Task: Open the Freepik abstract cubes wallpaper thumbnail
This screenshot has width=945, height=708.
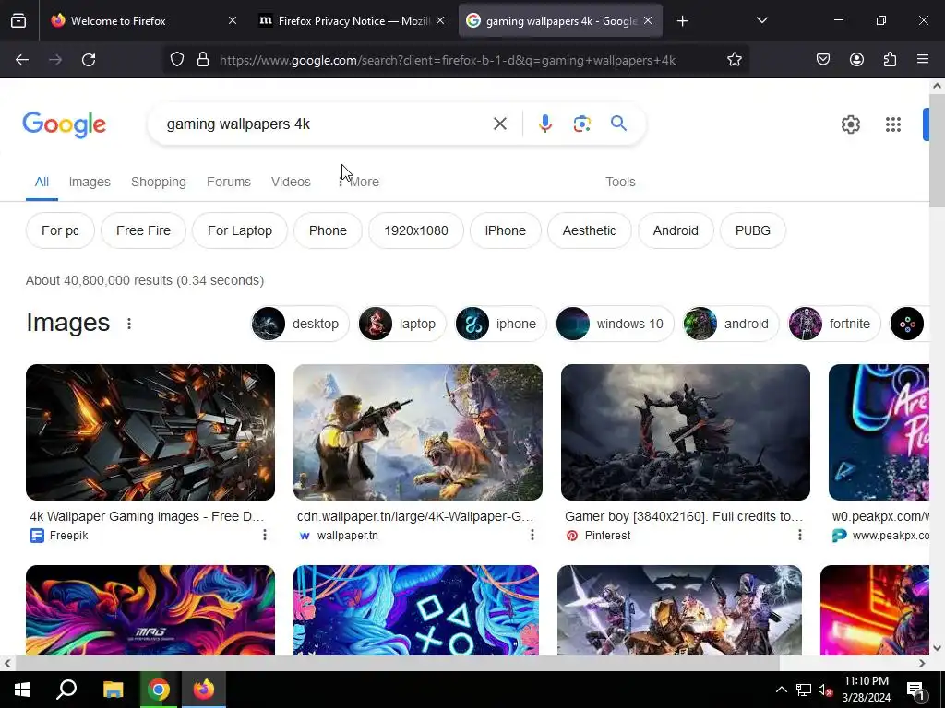Action: 150,432
